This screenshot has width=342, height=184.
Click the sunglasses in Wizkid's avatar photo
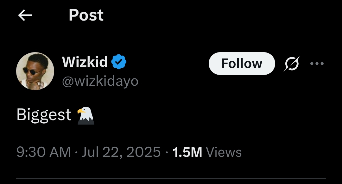coord(30,71)
